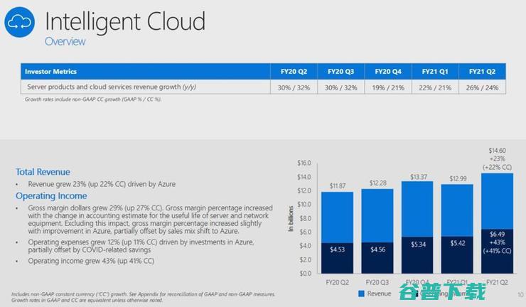Select the 'Intelligent Cloud' slide title
Viewport: 526px width, 307px height.
click(x=125, y=21)
